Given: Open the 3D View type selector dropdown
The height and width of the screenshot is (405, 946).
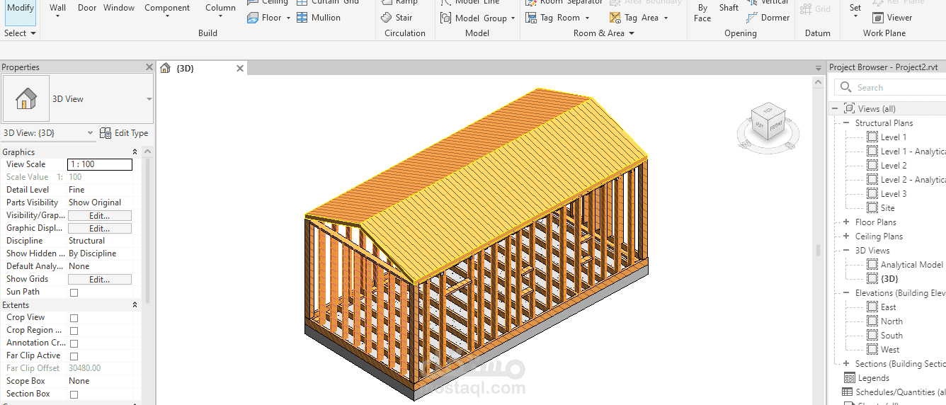Looking at the screenshot, I should pos(149,99).
